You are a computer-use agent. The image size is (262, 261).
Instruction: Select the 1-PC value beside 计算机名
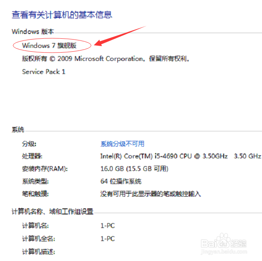[x=108, y=226]
